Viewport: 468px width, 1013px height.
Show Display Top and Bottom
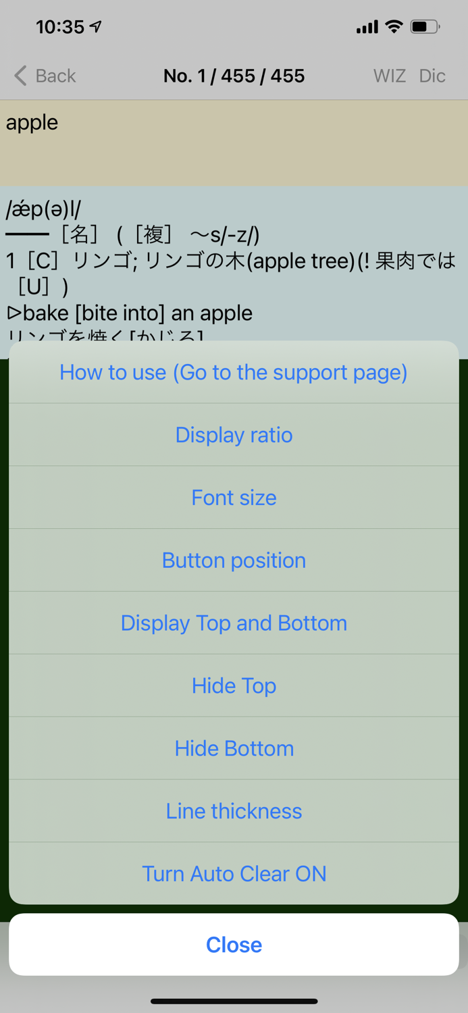click(x=234, y=623)
